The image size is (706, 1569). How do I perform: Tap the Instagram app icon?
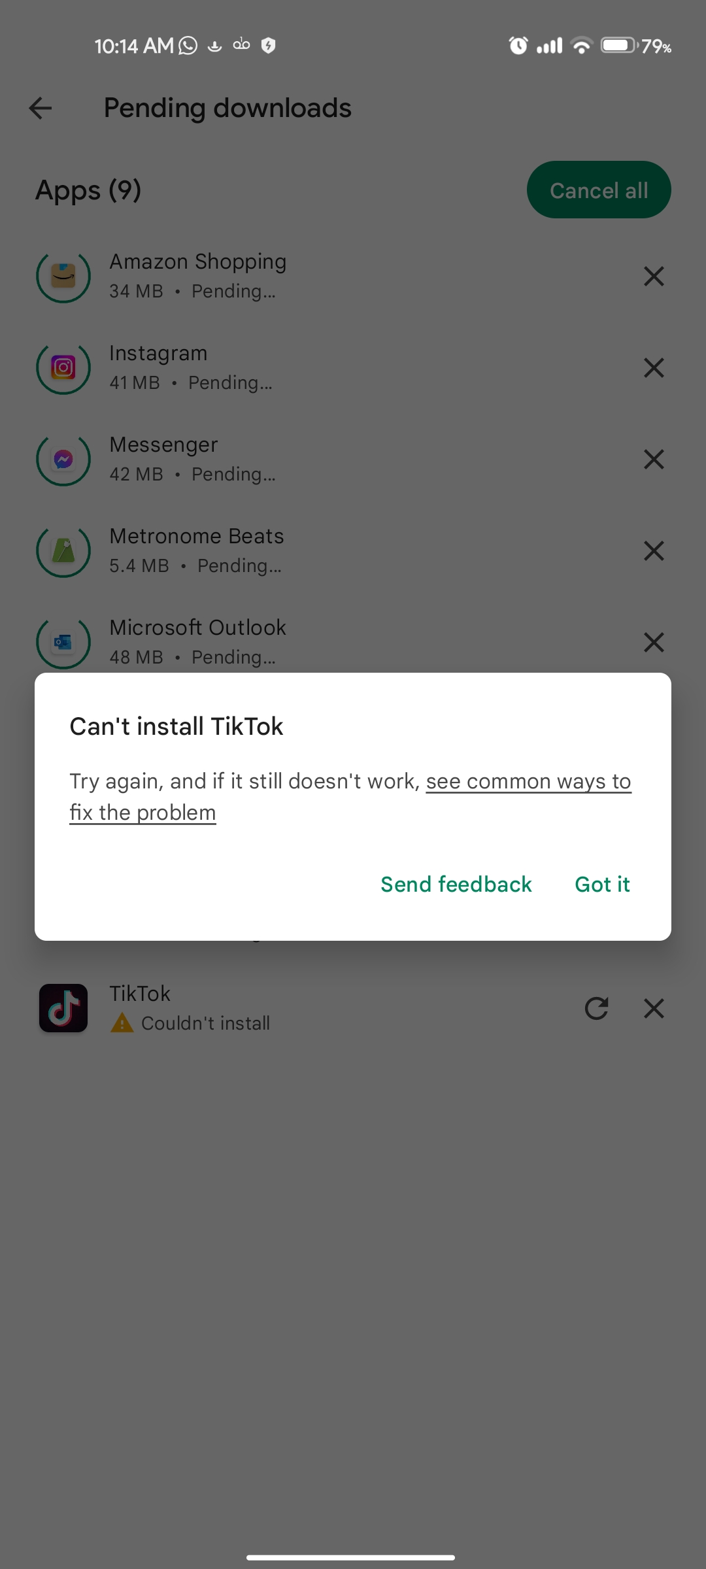point(63,367)
